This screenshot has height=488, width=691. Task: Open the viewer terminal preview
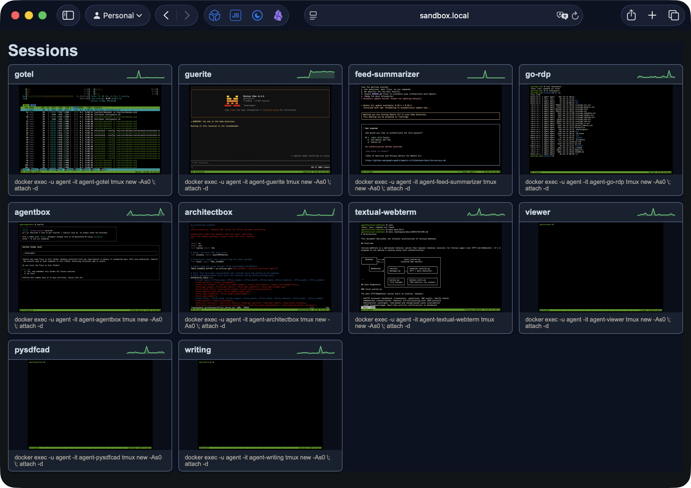[x=601, y=267]
